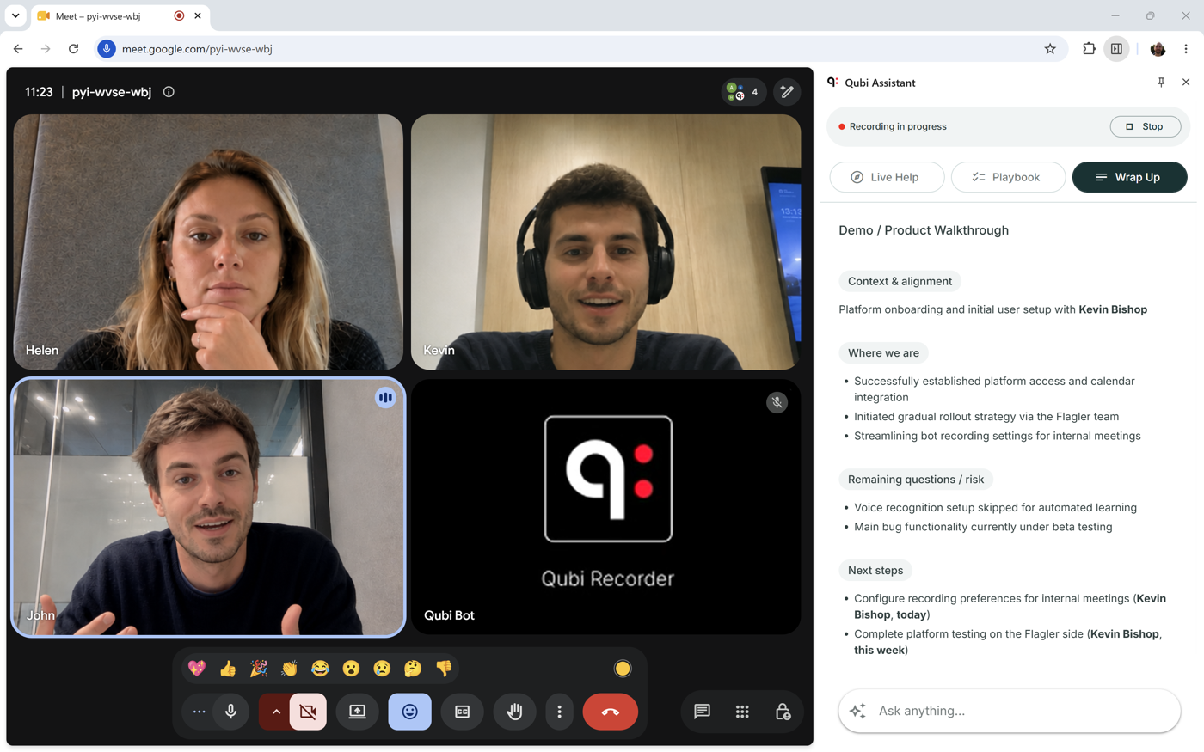Image resolution: width=1204 pixels, height=752 pixels.
Task: Send the party popper reaction
Action: click(x=258, y=669)
